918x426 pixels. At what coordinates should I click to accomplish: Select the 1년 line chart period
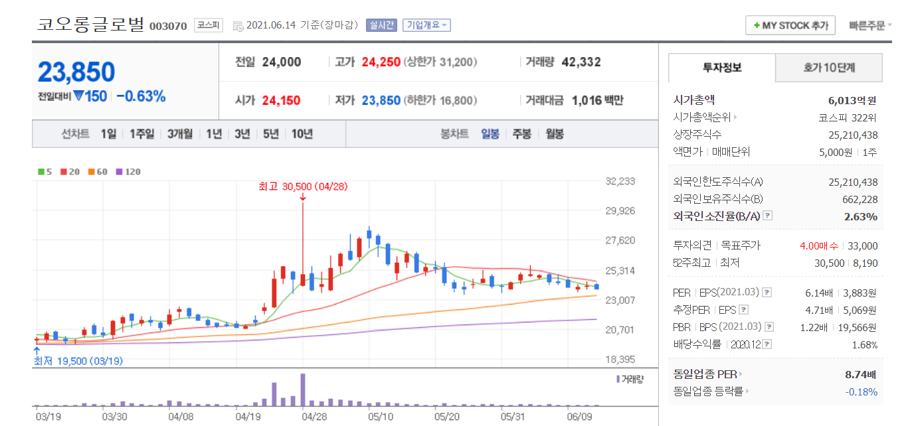pyautogui.click(x=214, y=134)
